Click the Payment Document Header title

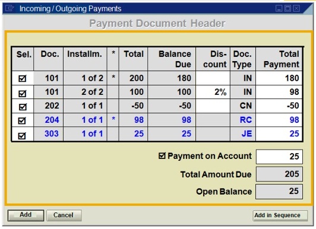pyautogui.click(x=157, y=23)
